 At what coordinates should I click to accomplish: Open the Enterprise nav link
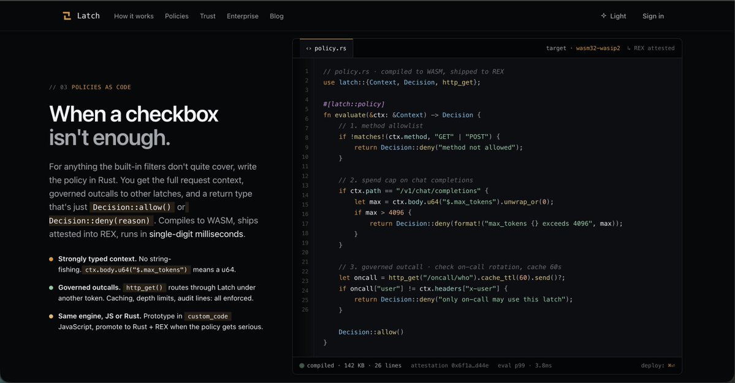[x=242, y=16]
